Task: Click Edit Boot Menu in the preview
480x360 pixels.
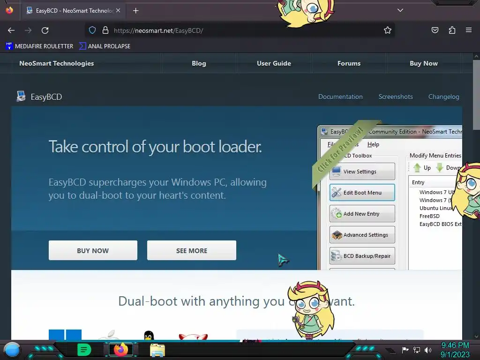Action: [x=362, y=193]
